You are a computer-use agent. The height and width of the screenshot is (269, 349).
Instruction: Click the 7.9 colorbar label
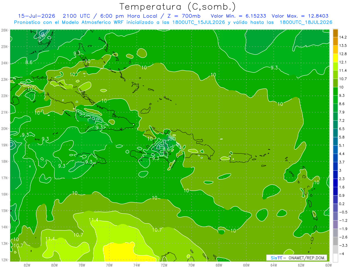coord(342,112)
